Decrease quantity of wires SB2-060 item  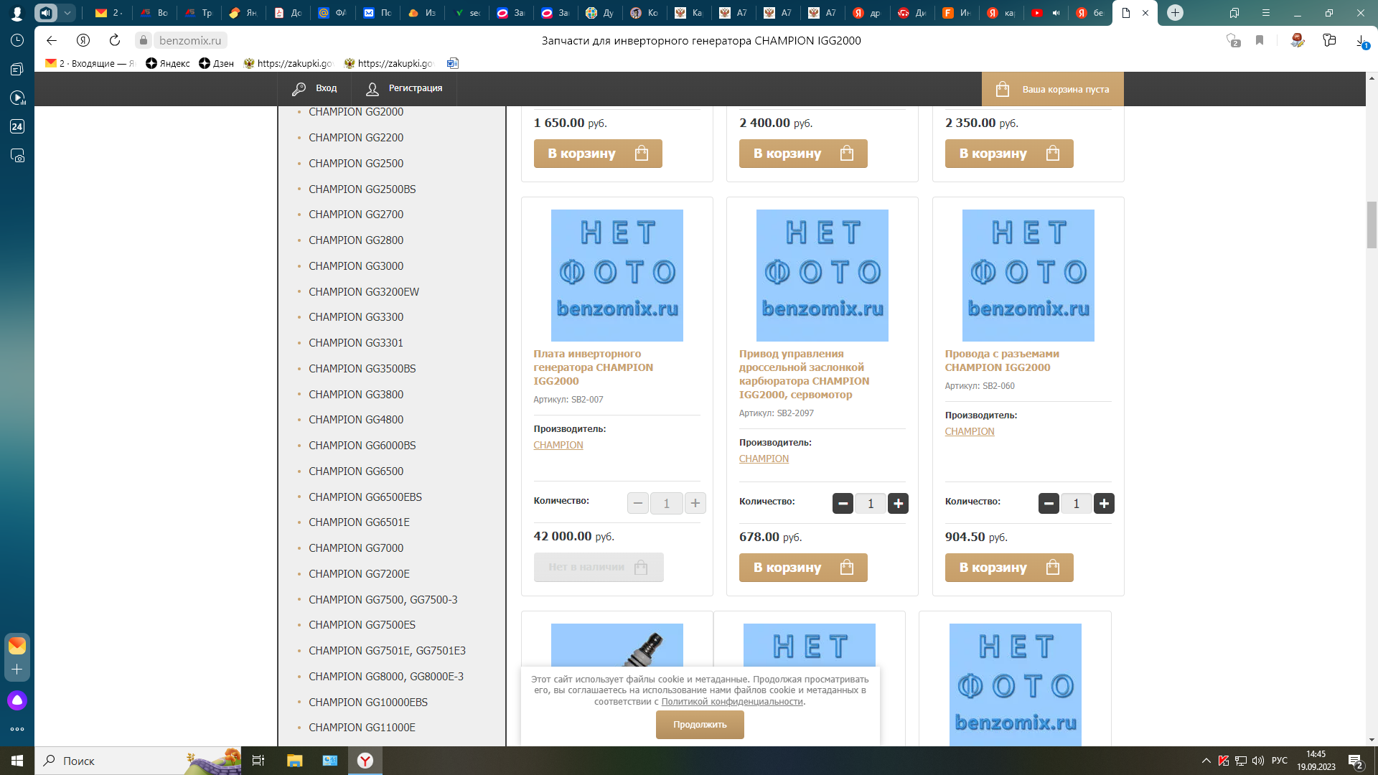(x=1049, y=504)
